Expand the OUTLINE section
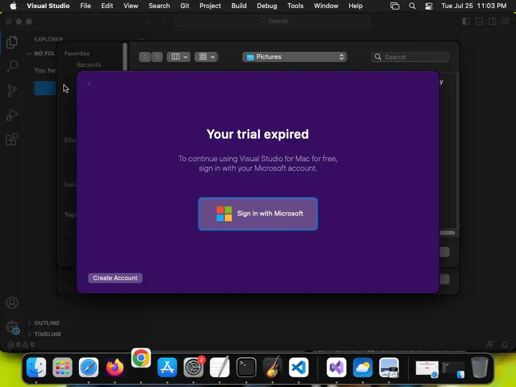This screenshot has height=387, width=516. [43, 323]
